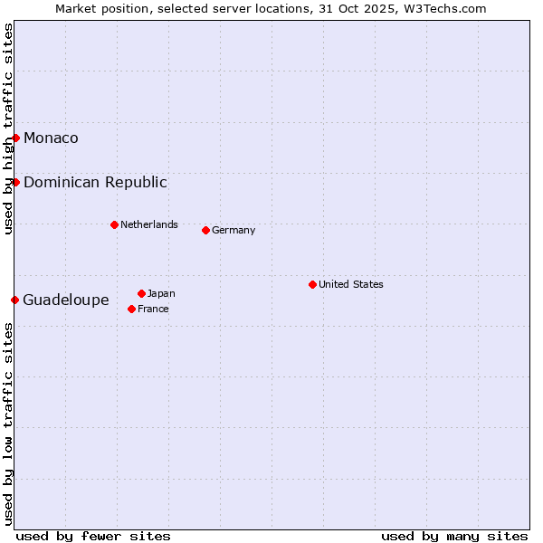The height and width of the screenshot is (543, 543).
Task: Click the United States red marker
Action: tap(312, 284)
